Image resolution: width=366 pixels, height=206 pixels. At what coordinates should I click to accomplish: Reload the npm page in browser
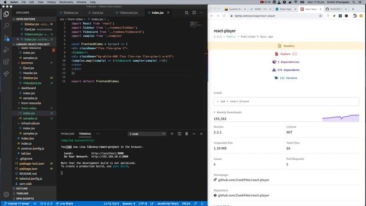pos(224,16)
